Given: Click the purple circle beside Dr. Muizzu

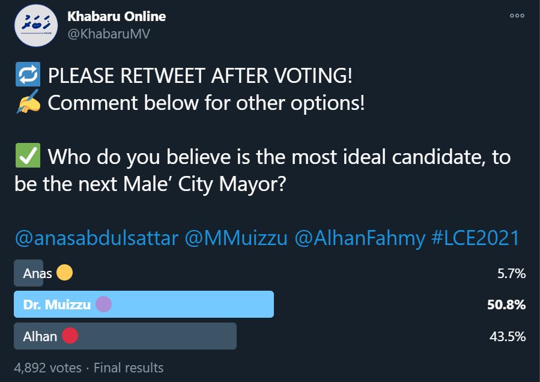Looking at the screenshot, I should coord(103,305).
